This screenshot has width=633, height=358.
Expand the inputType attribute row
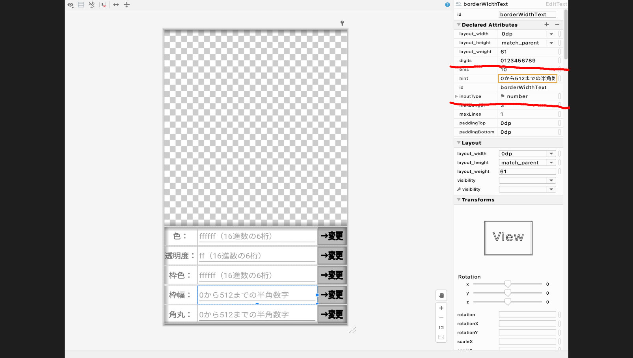tap(456, 96)
